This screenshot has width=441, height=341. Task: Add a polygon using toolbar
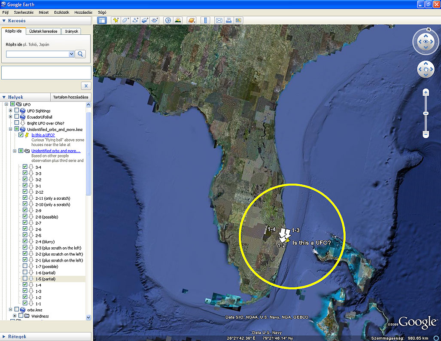click(x=125, y=20)
